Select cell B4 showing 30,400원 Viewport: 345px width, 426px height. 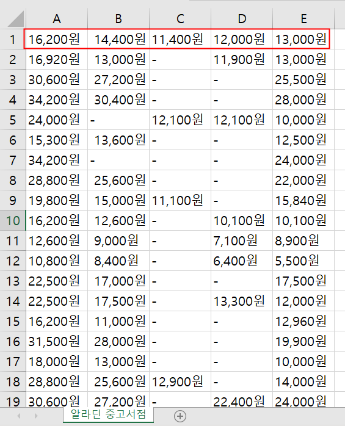coord(118,99)
